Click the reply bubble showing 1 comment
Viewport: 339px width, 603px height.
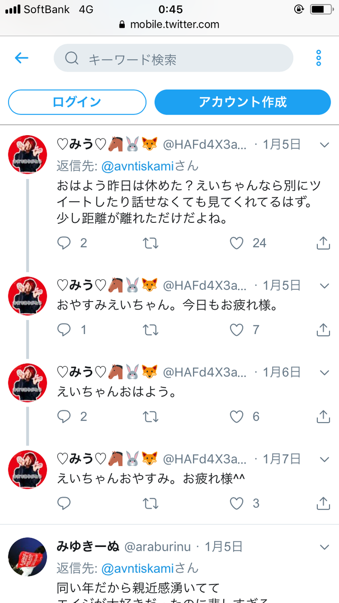[64, 330]
